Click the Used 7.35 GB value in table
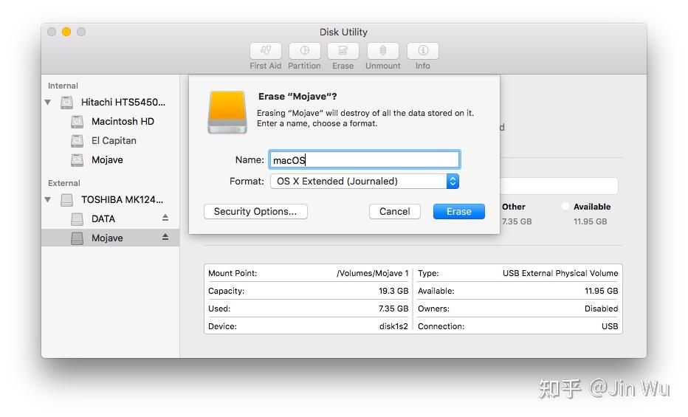The width and height of the screenshot is (688, 417). [393, 309]
